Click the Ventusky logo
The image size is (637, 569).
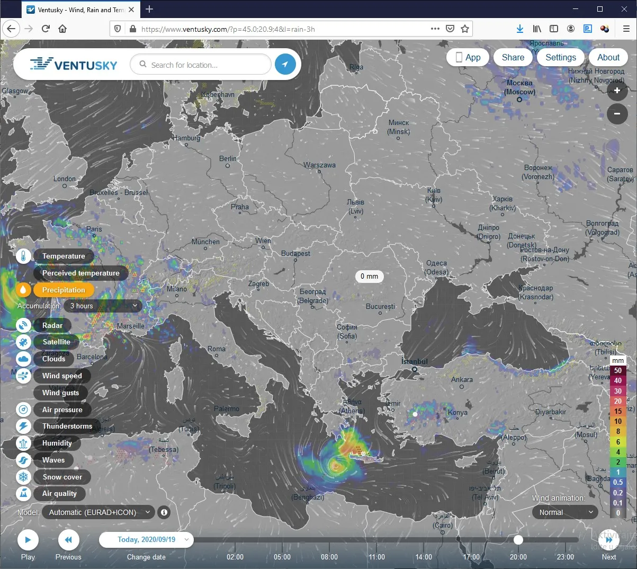click(74, 65)
